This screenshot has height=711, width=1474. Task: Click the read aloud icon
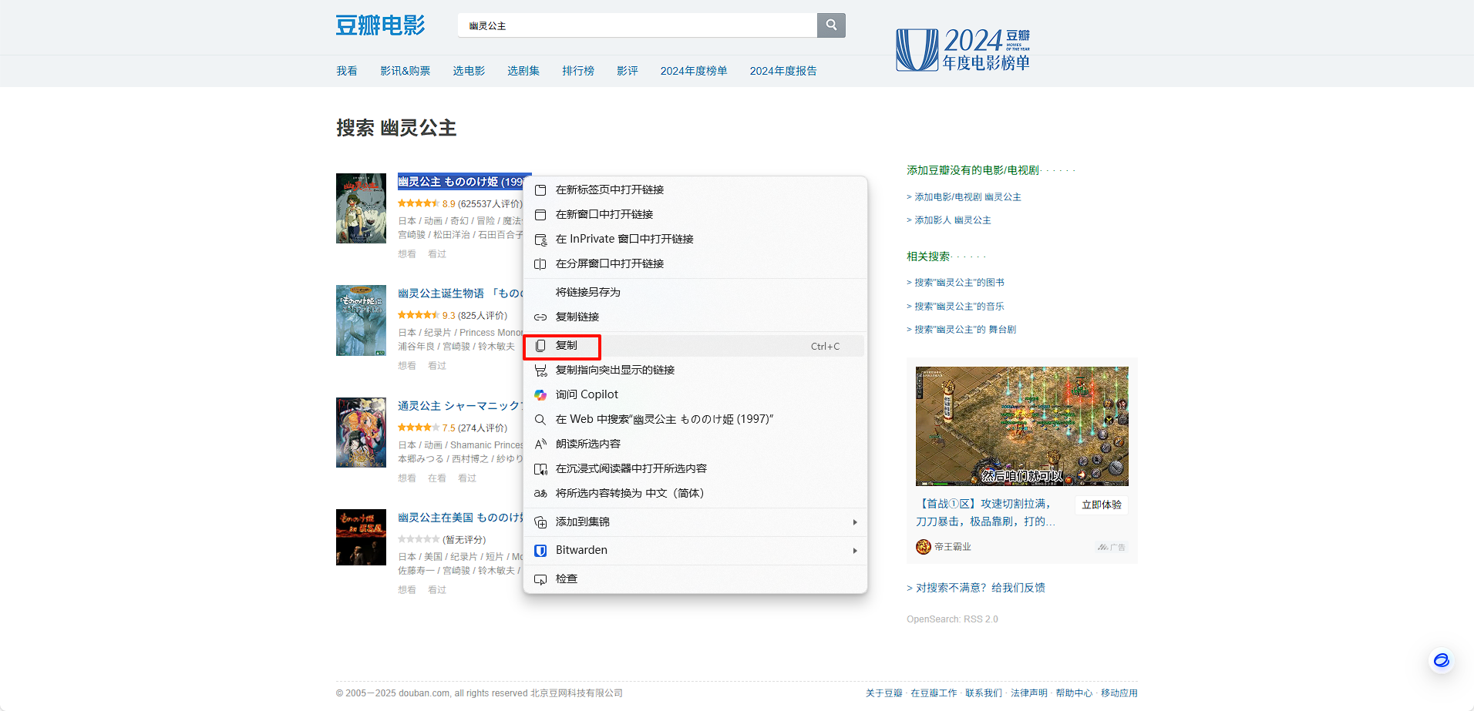(540, 444)
